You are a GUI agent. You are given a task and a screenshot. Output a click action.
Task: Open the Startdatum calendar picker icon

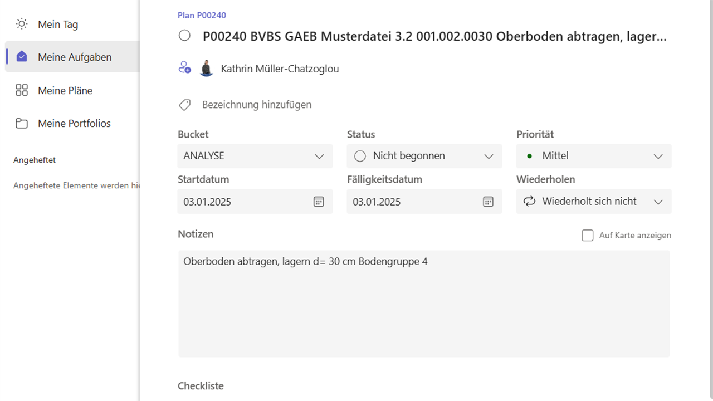pos(319,202)
